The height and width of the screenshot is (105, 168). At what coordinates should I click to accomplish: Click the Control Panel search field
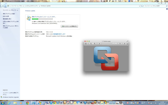(156, 6)
